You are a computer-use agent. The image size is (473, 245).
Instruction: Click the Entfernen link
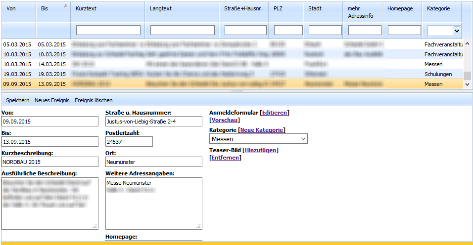pos(225,158)
